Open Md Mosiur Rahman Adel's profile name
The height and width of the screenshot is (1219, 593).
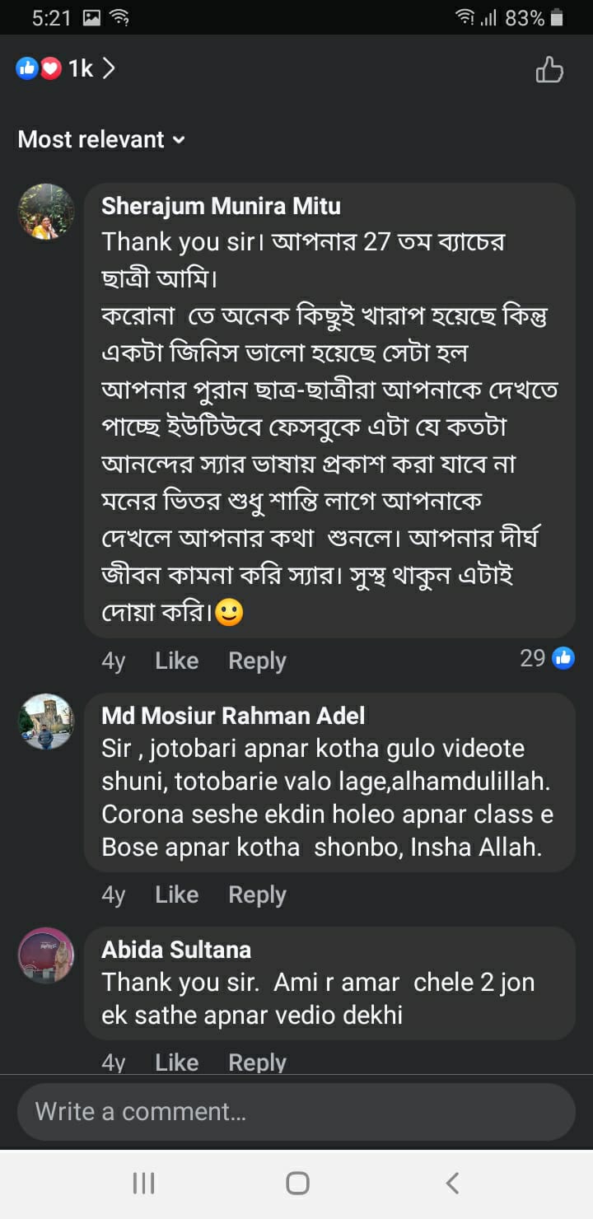pos(233,716)
